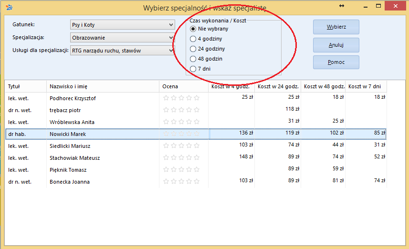Select the Bonecka Joanna row
Image resolution: width=409 pixels, height=249 pixels.
coord(196,182)
